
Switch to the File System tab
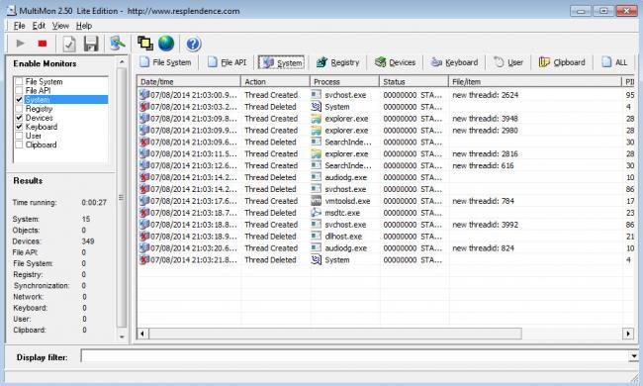pos(165,62)
